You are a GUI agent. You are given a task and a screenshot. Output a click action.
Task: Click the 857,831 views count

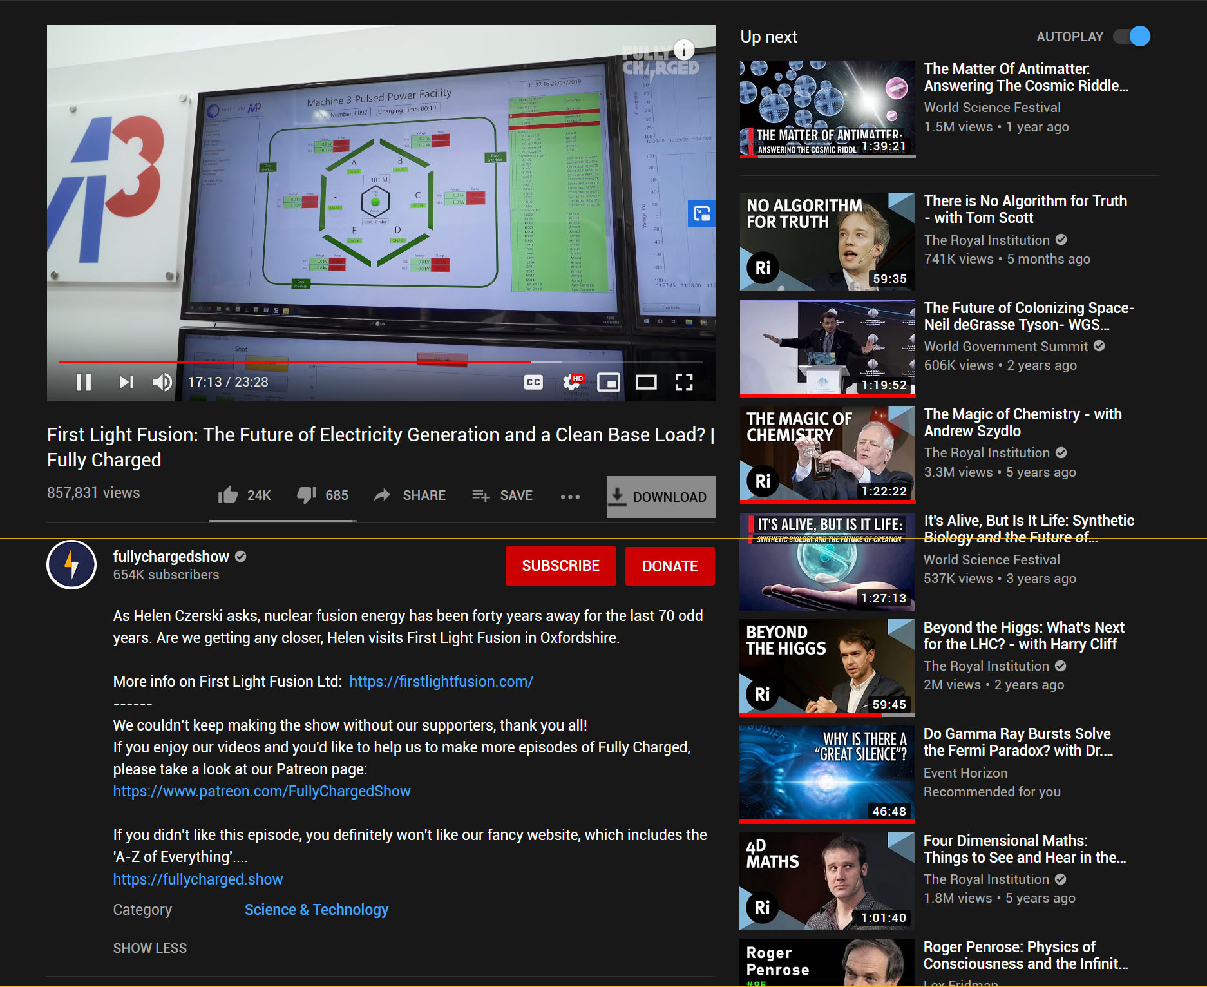tap(93, 493)
